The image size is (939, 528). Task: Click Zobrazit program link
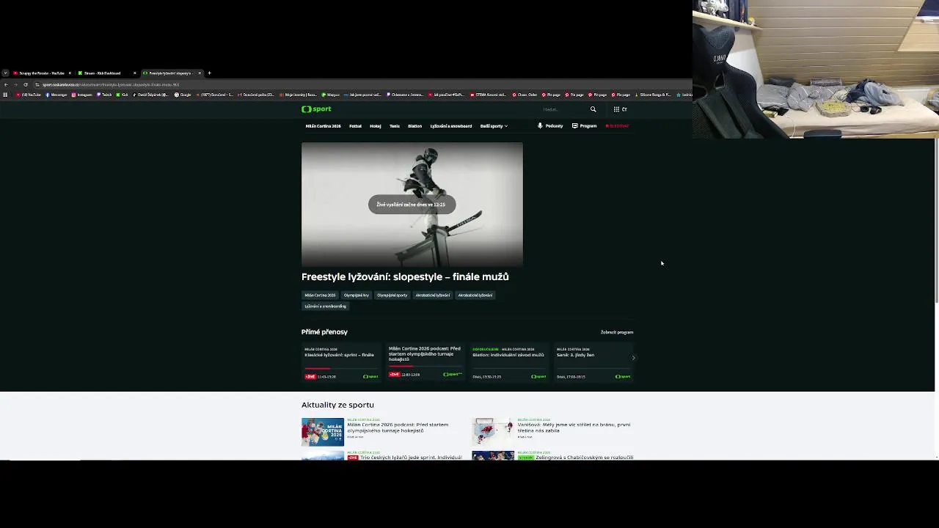[x=617, y=332]
